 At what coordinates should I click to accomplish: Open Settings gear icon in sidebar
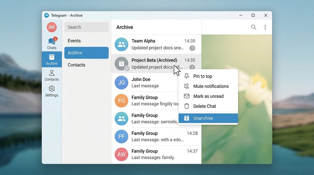[x=52, y=89]
